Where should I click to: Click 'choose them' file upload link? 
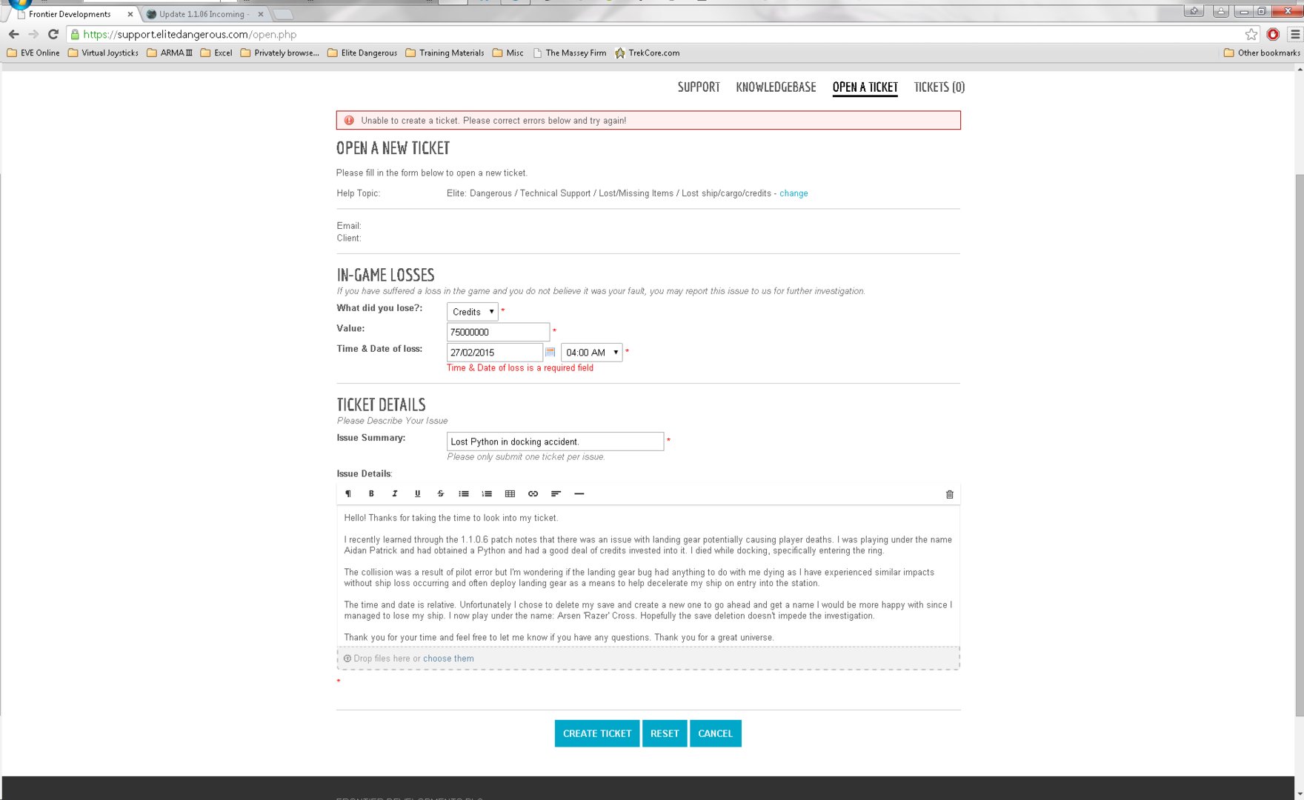(x=448, y=659)
